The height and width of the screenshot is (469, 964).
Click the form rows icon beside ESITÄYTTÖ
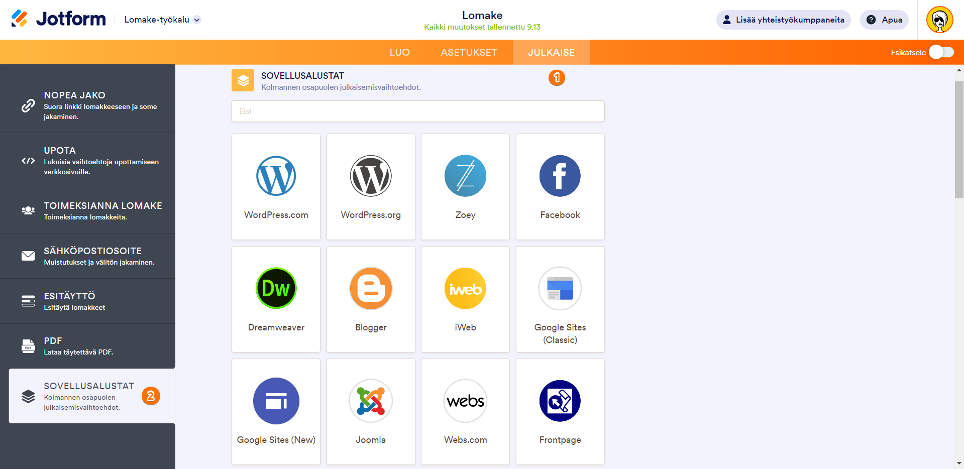point(28,301)
